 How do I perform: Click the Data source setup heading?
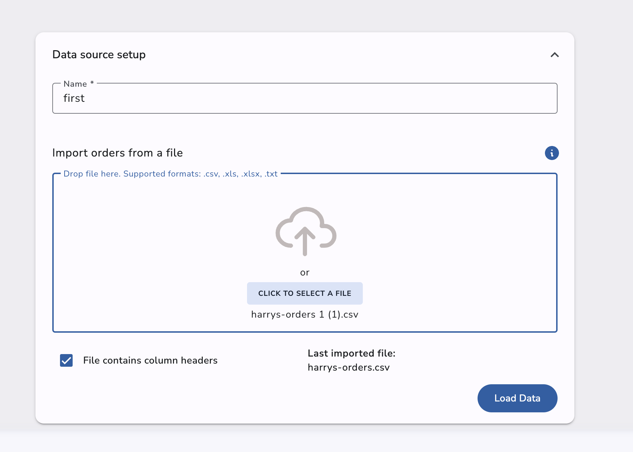tap(99, 55)
